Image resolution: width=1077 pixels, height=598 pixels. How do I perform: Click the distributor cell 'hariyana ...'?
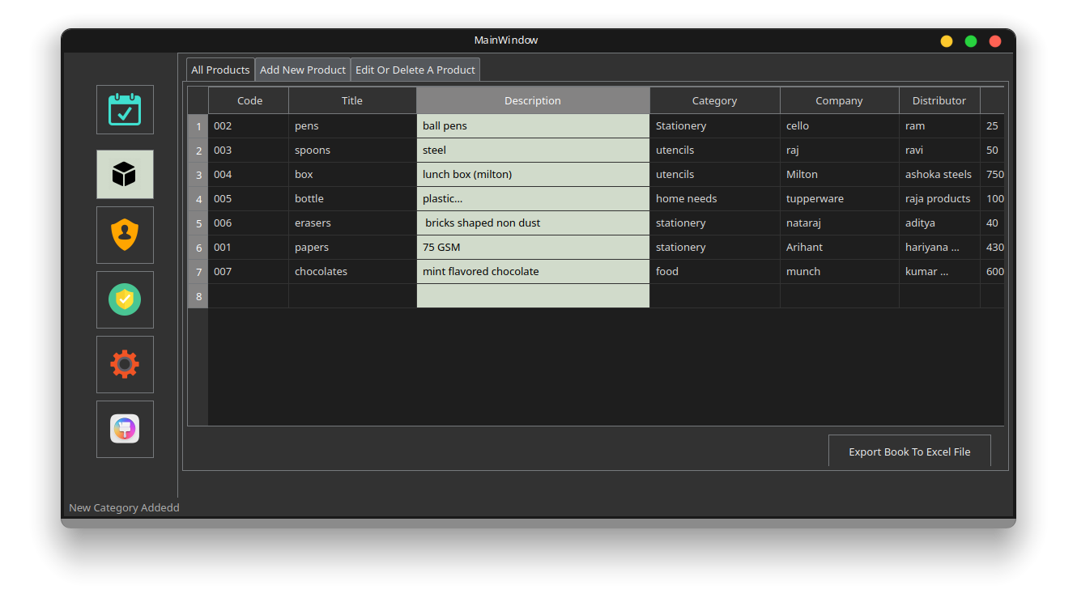point(940,248)
